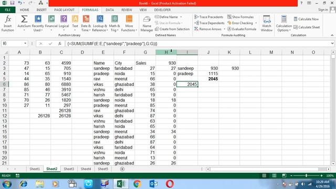Switch to DATA tab
Viewport: 336px width, 189px height.
[110, 10]
